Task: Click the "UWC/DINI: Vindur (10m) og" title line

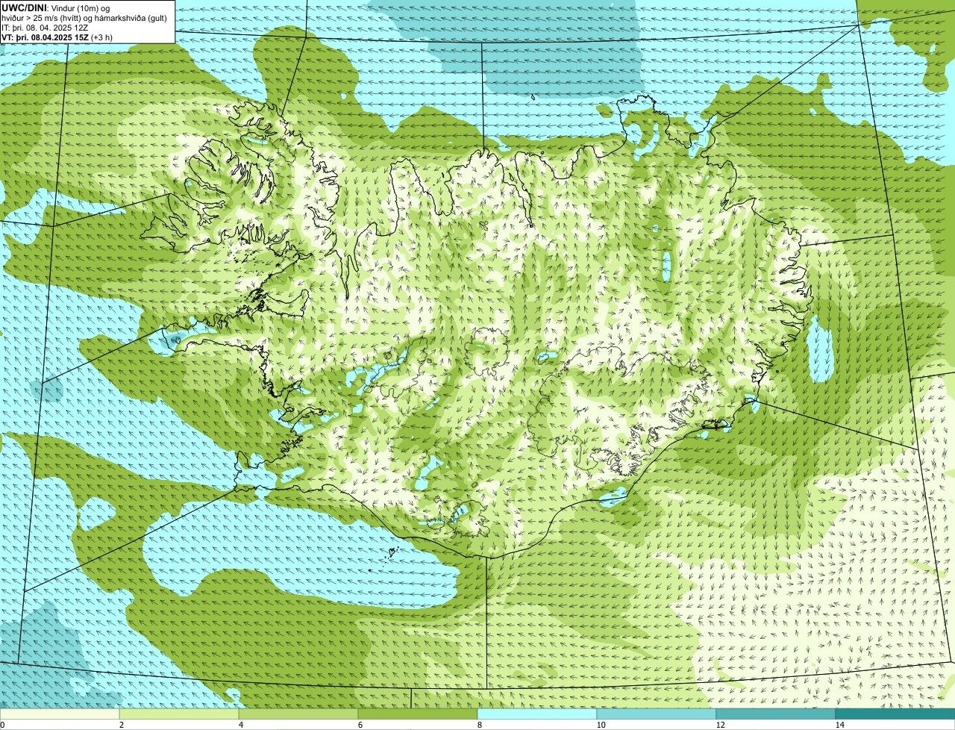Action: pyautogui.click(x=56, y=7)
